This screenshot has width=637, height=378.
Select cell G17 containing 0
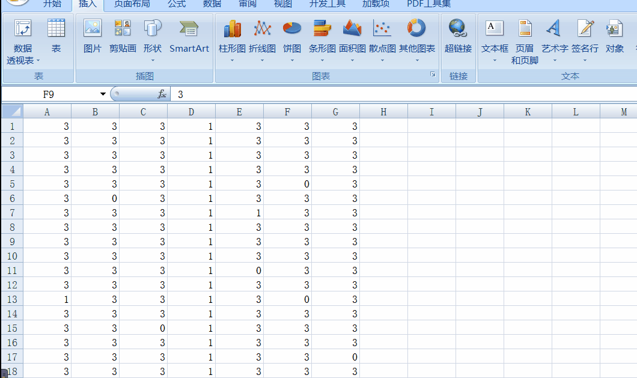click(335, 357)
